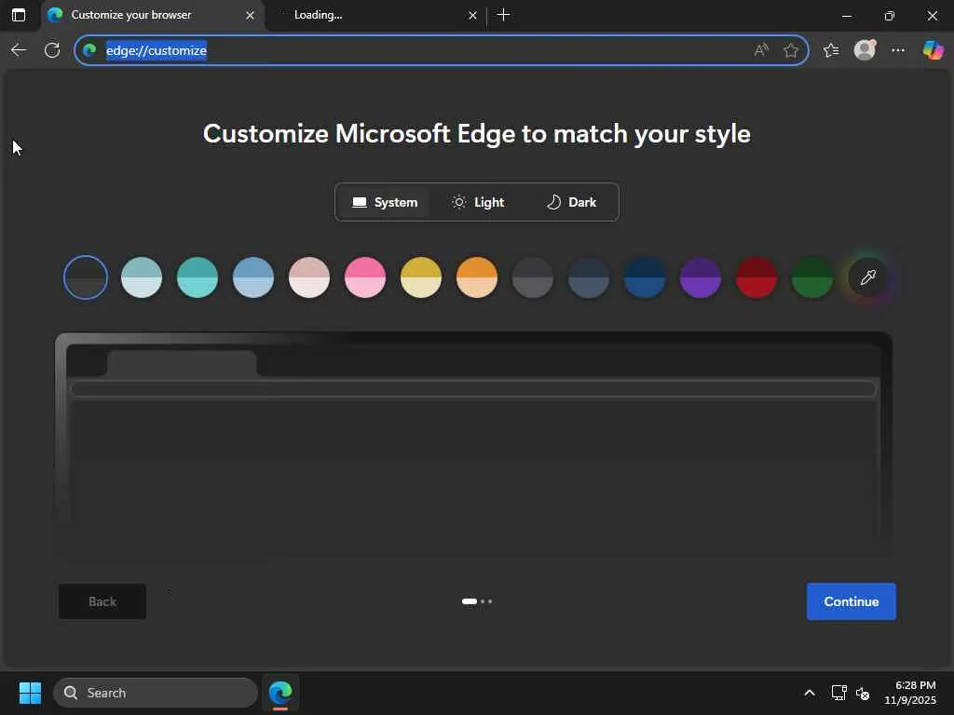Viewport: 954px width, 715px height.
Task: Select the Light theme option
Action: coord(478,202)
